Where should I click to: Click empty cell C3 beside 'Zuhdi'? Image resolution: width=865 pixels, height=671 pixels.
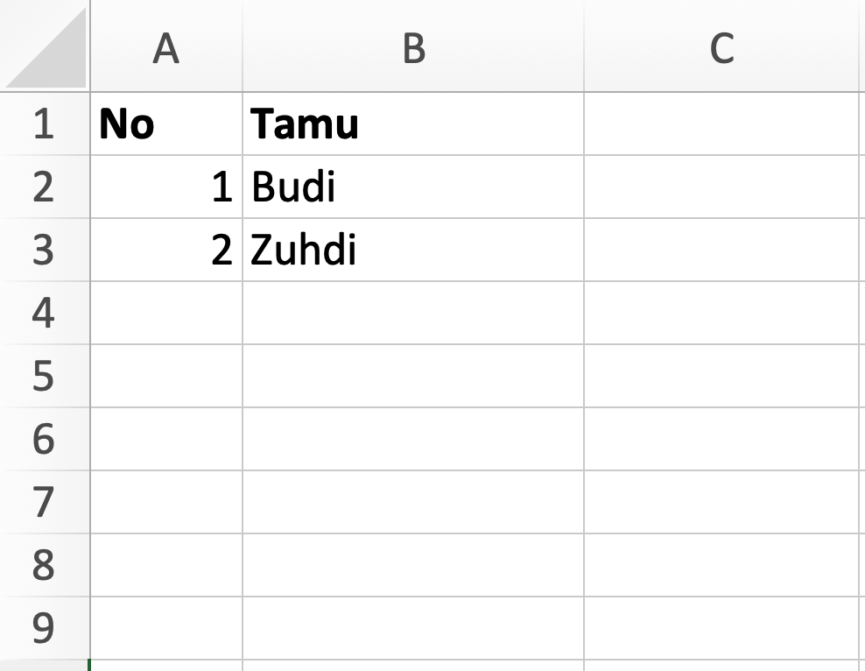click(x=722, y=249)
